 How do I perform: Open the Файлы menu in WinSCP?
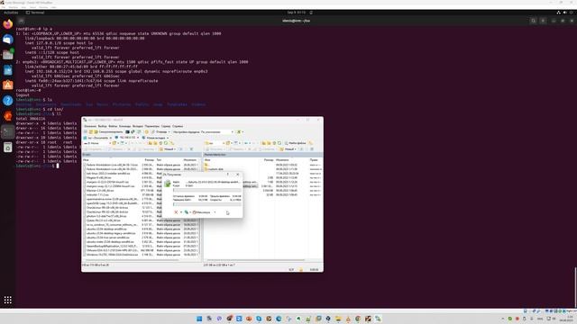click(113, 126)
